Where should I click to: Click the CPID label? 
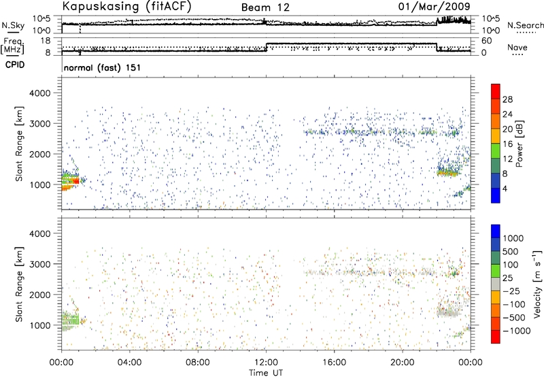point(15,65)
